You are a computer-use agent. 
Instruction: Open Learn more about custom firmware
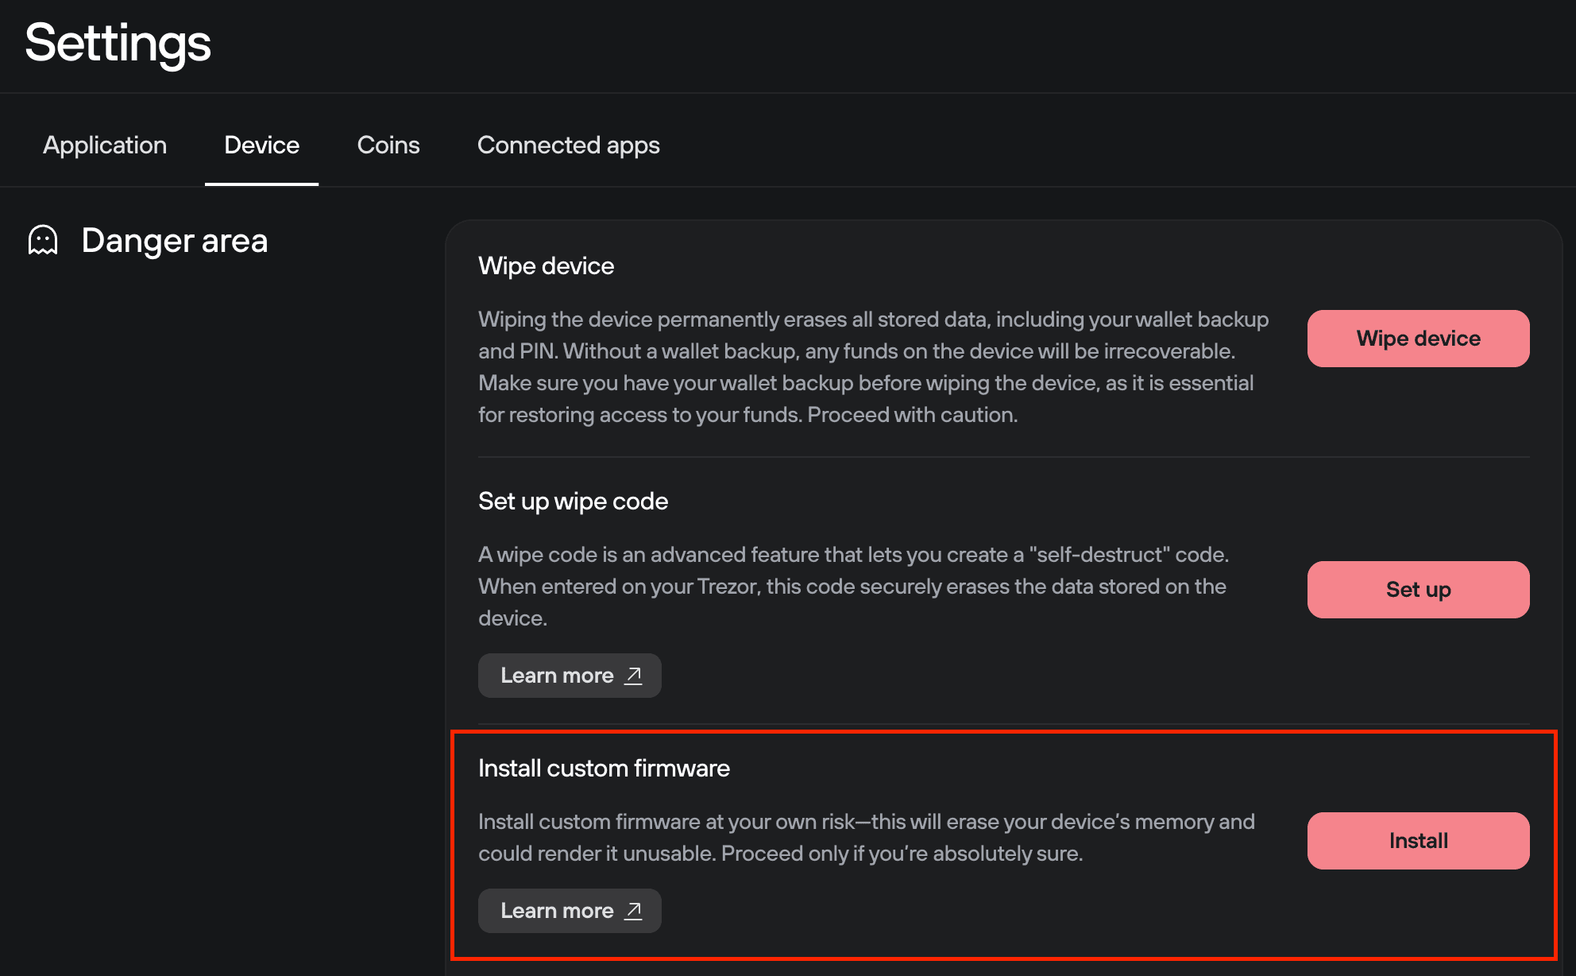pyautogui.click(x=570, y=911)
